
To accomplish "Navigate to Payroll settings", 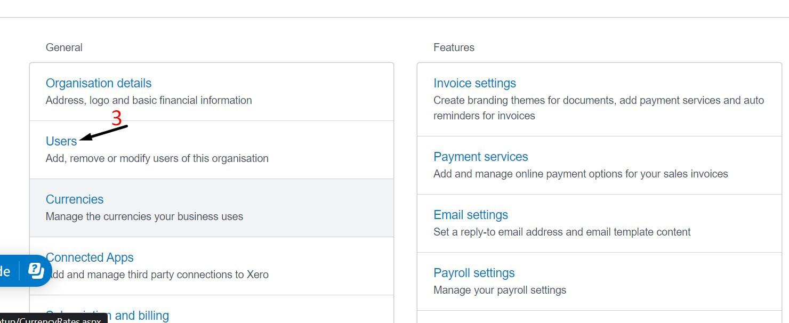I will [x=474, y=273].
